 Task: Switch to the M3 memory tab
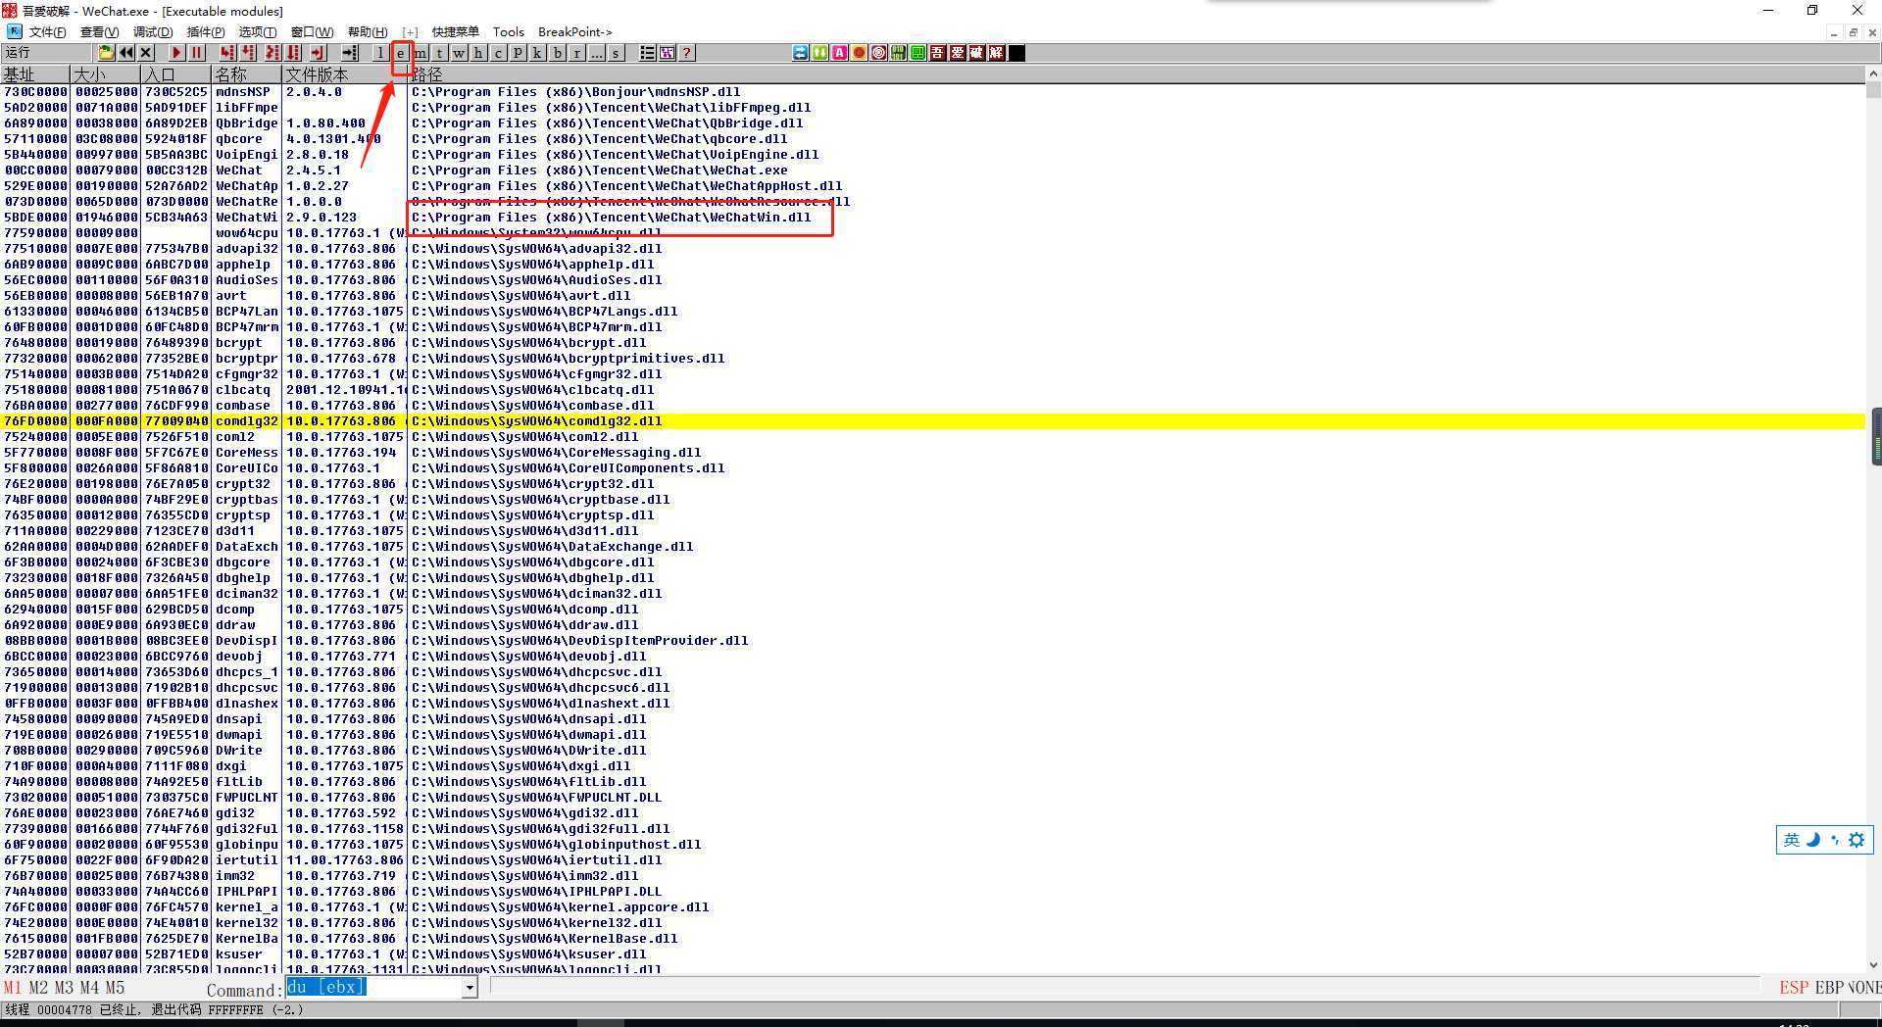[64, 988]
